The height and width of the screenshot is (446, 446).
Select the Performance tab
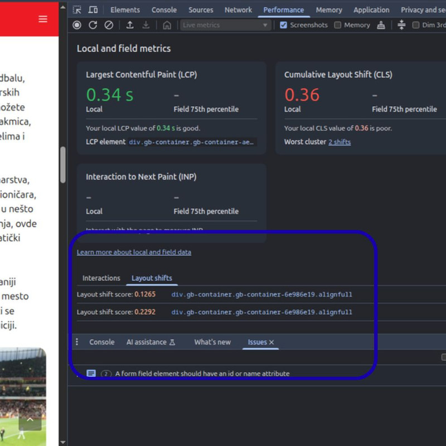tap(284, 10)
